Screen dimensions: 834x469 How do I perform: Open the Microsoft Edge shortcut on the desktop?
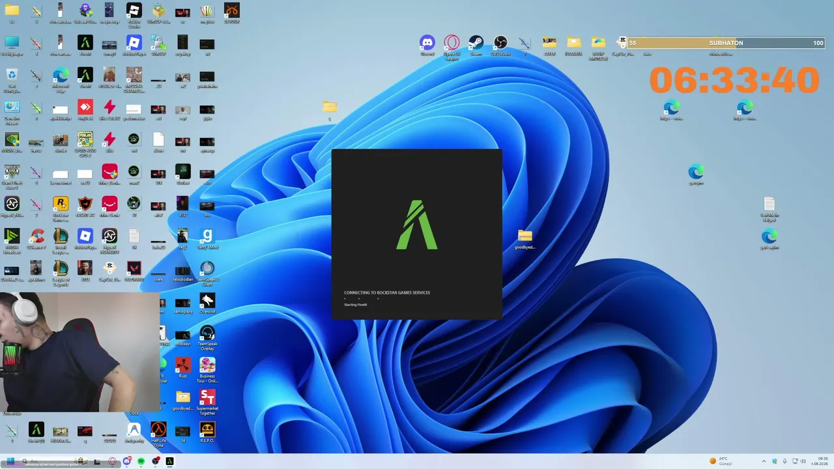point(61,79)
